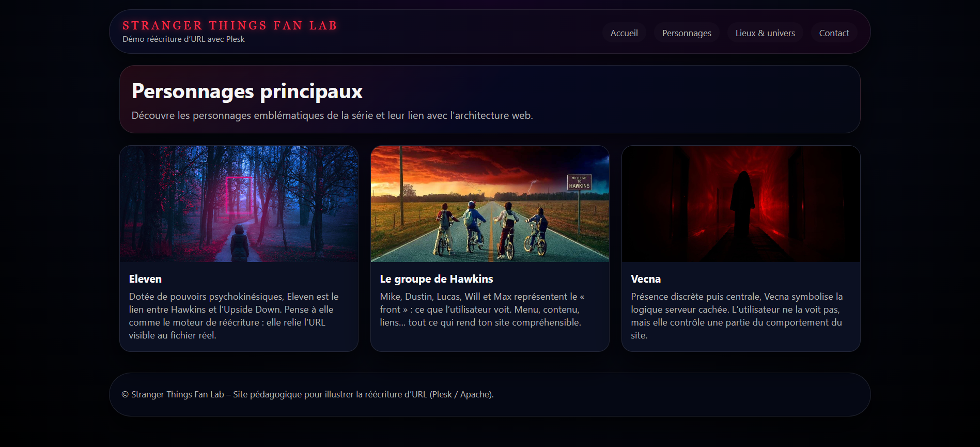Click the Démo réécriture d'URL subtitle
The height and width of the screenshot is (447, 980).
click(183, 39)
